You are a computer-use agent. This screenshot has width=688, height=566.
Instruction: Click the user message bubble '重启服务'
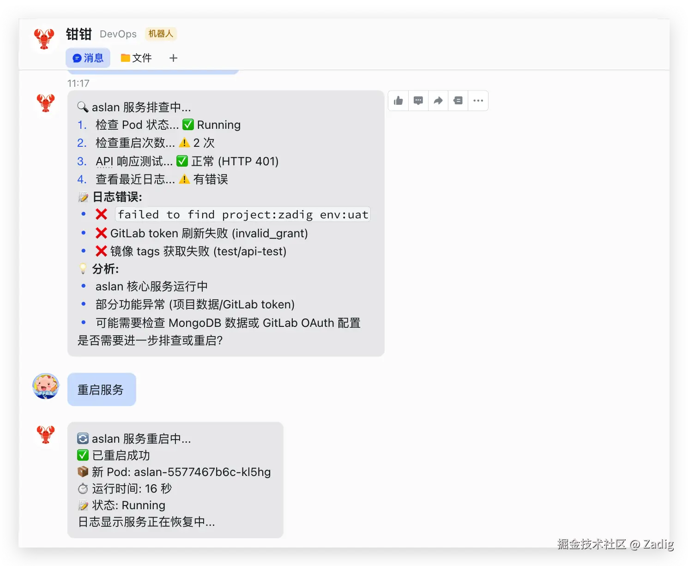point(102,390)
